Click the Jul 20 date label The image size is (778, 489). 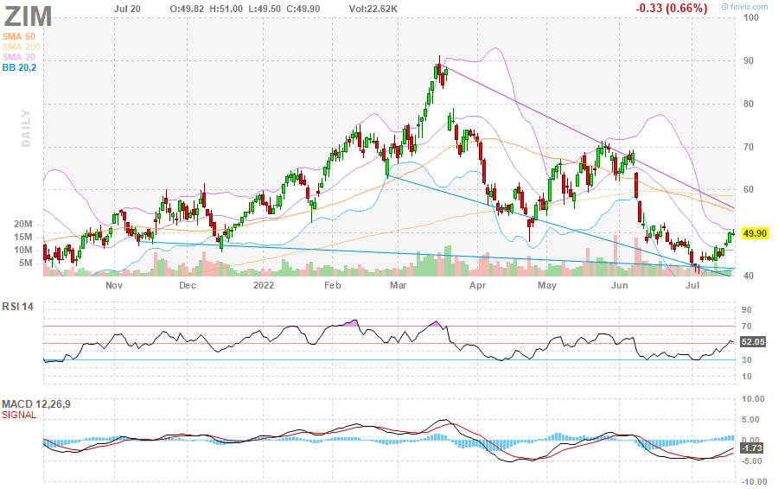point(128,9)
